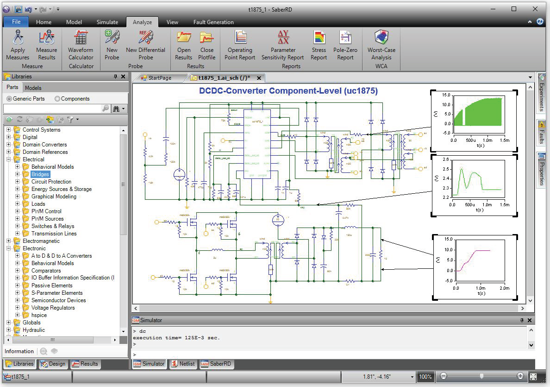Select the Components radio button
Screen dimensions: 550x387
57,99
